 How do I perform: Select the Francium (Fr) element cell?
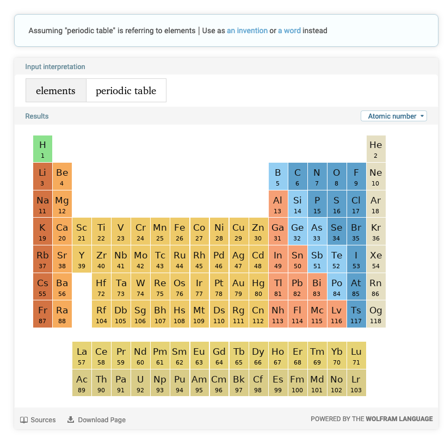42,314
